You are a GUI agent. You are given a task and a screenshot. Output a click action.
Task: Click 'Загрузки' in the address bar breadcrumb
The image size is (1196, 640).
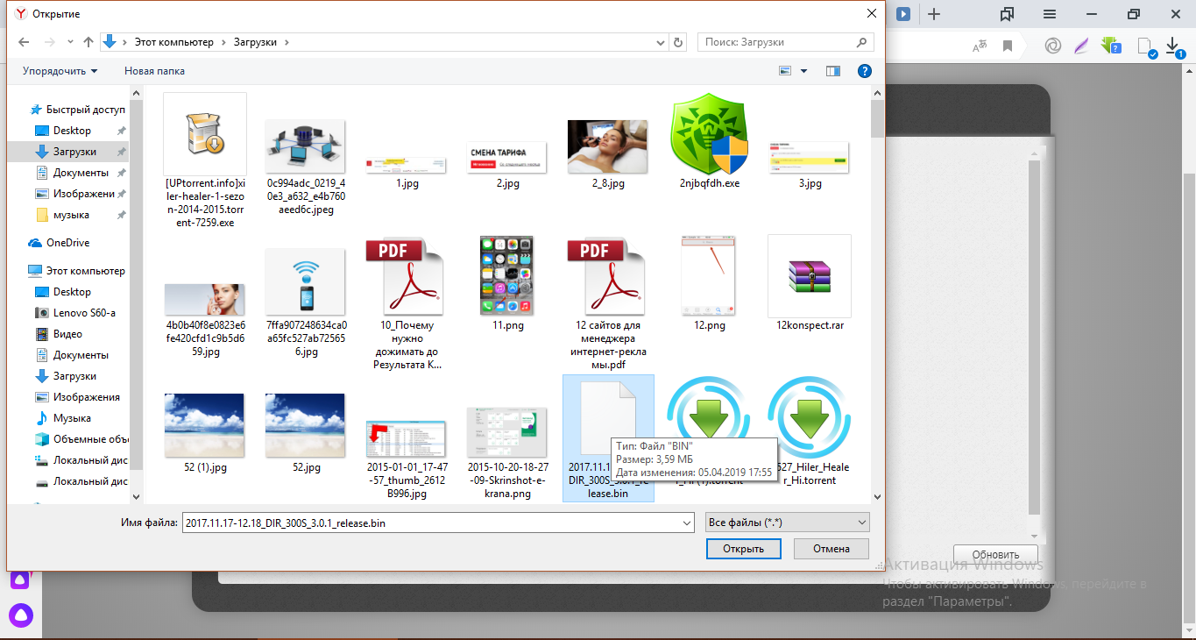tap(256, 42)
